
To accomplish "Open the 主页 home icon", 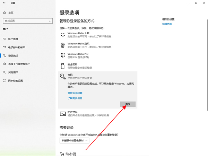I will tap(5, 13).
